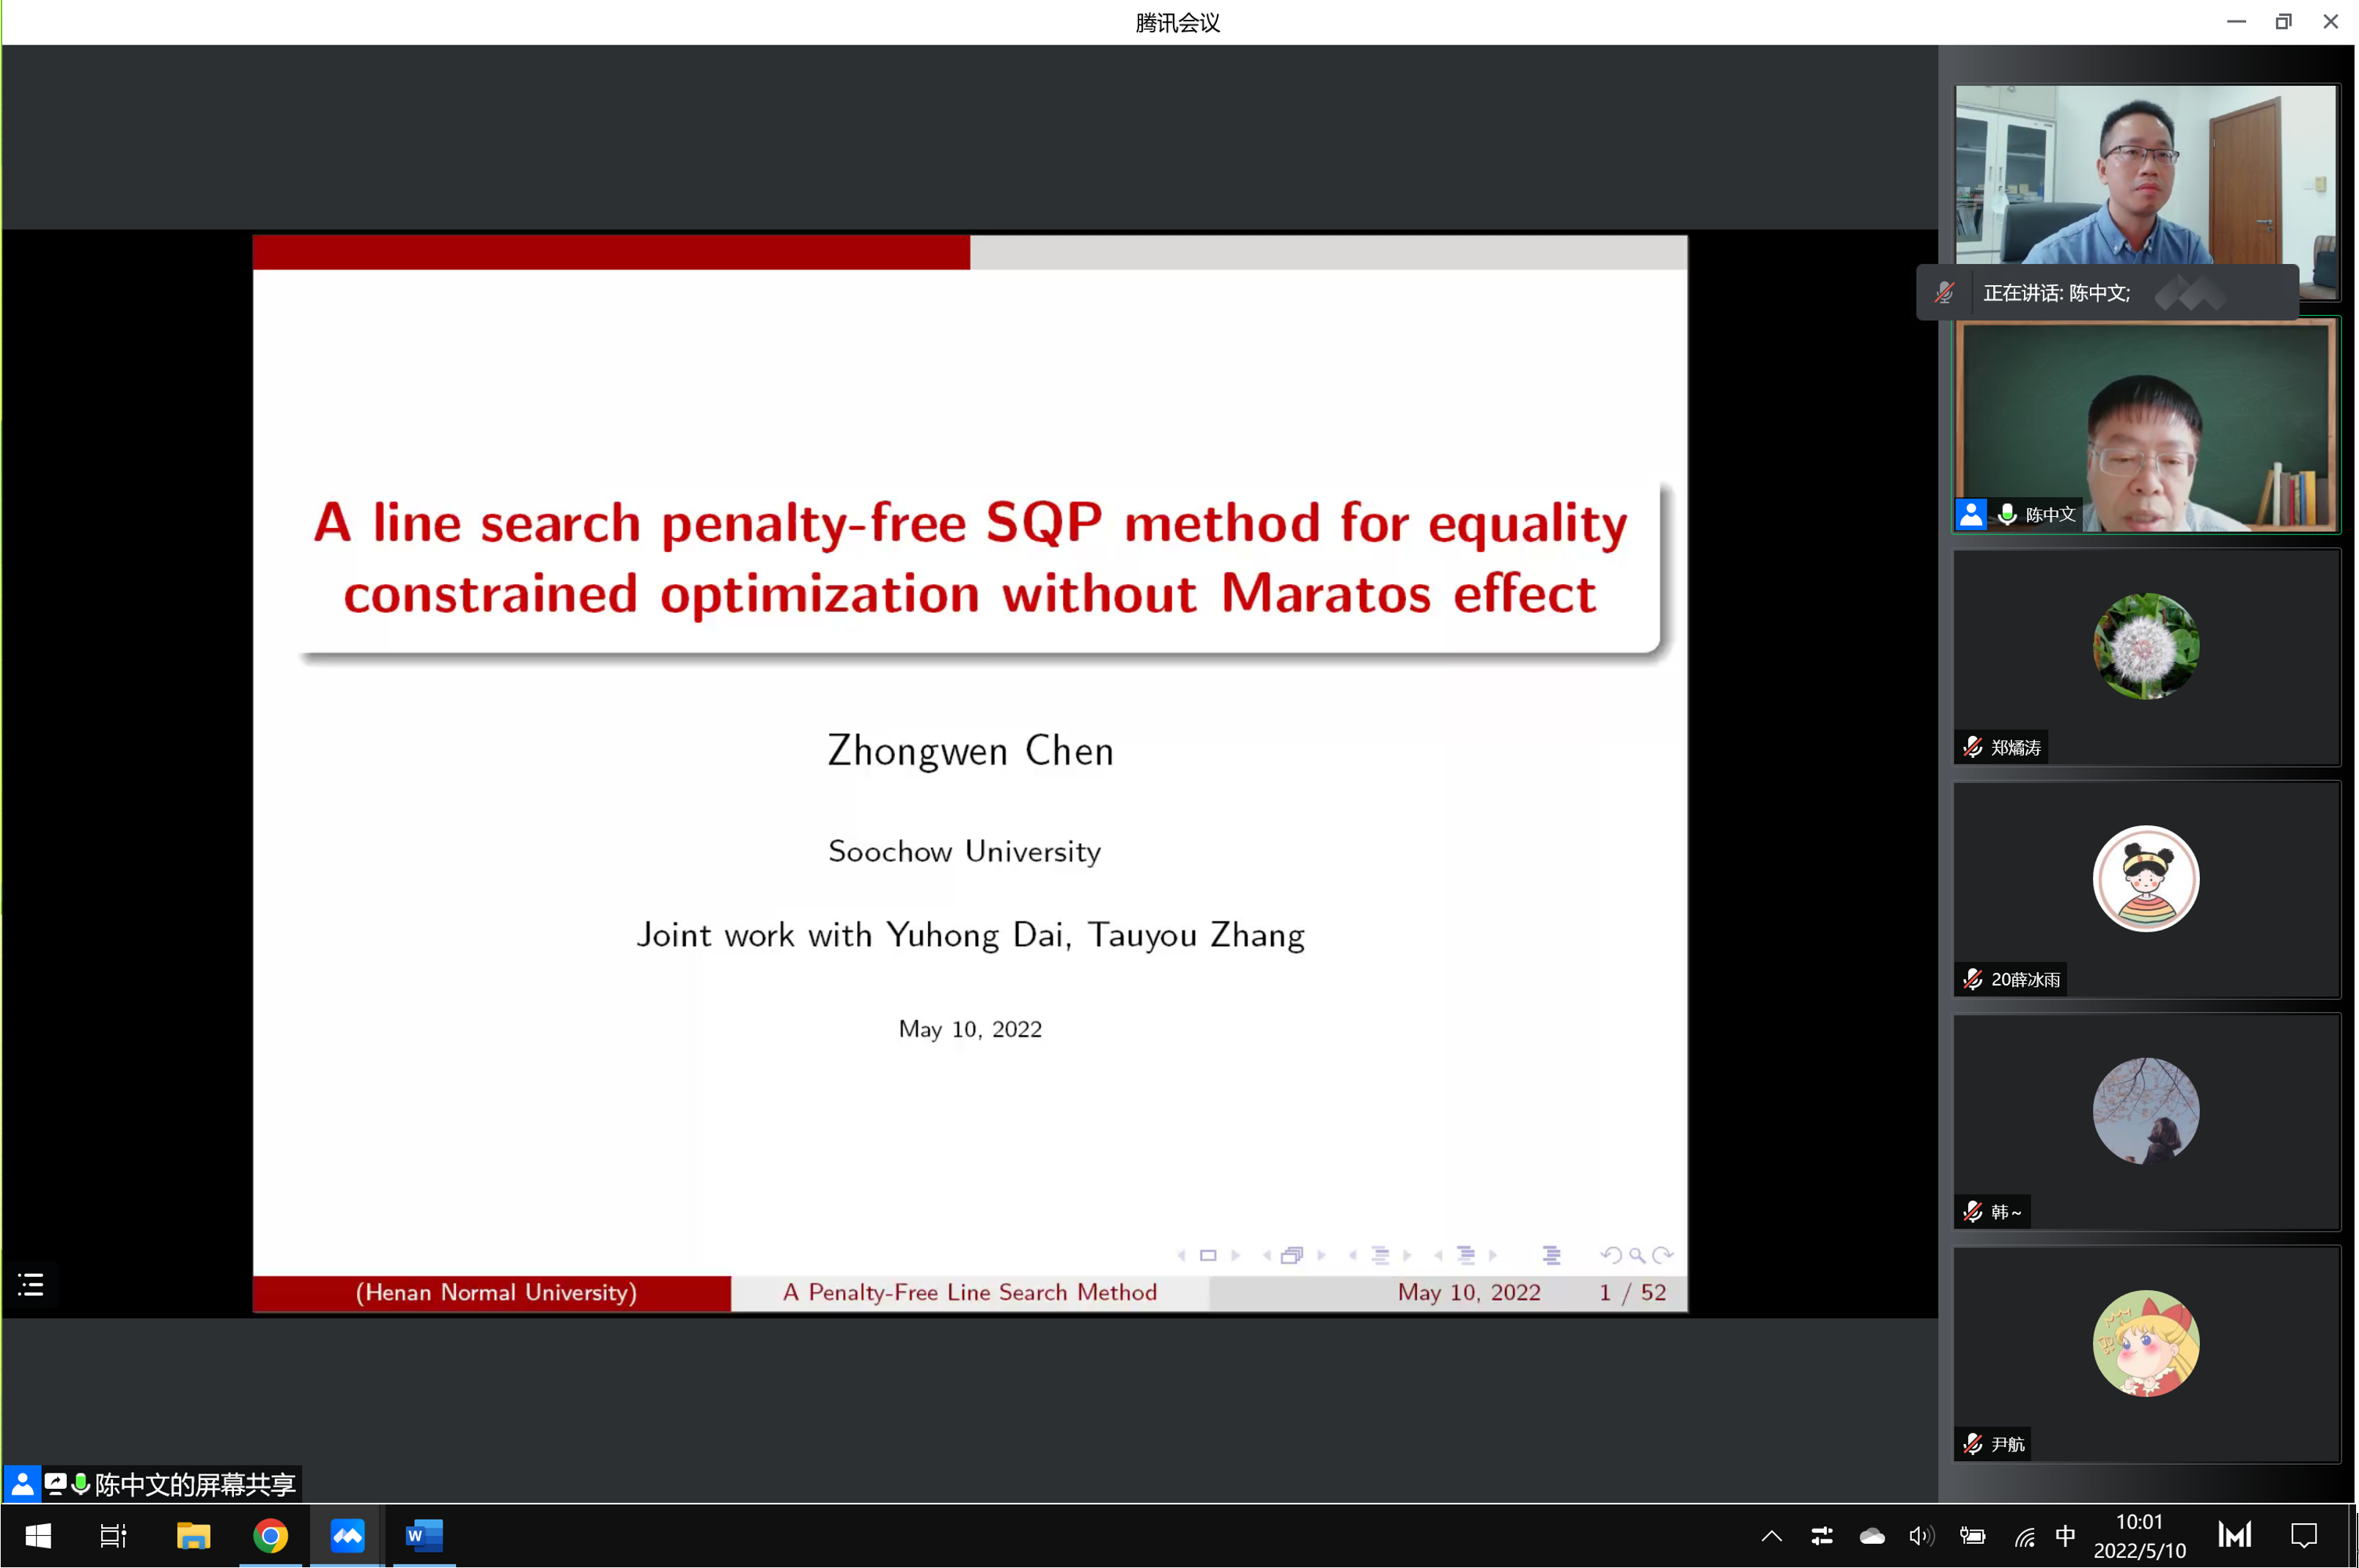The width and height of the screenshot is (2359, 1568).
Task: Open the Windows Start menu
Action: (38, 1535)
